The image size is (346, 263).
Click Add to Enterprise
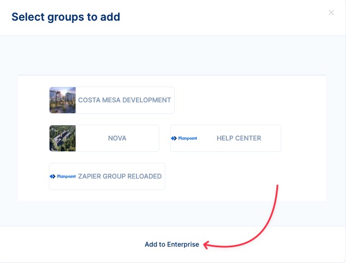pyautogui.click(x=172, y=244)
